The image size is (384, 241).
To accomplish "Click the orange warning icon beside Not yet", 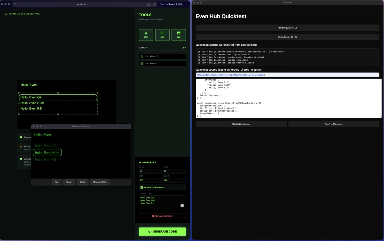I will (21, 146).
